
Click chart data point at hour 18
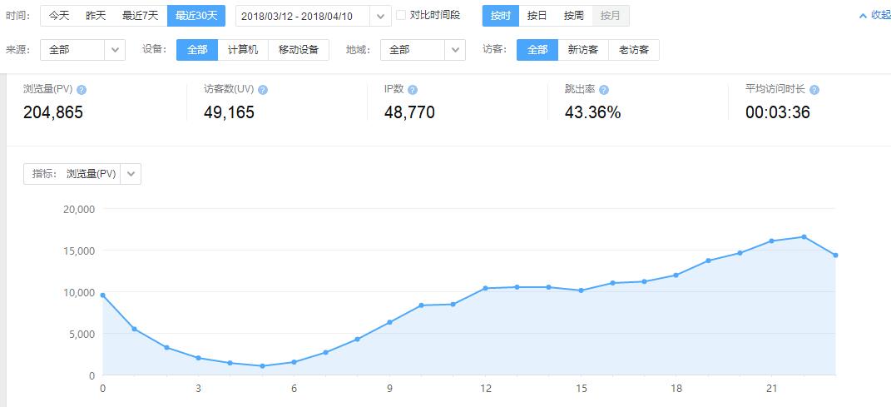click(676, 275)
